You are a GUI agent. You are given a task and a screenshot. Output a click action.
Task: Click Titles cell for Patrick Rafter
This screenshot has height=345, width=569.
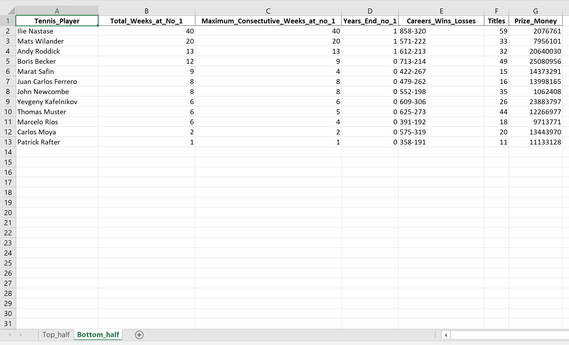coord(496,142)
